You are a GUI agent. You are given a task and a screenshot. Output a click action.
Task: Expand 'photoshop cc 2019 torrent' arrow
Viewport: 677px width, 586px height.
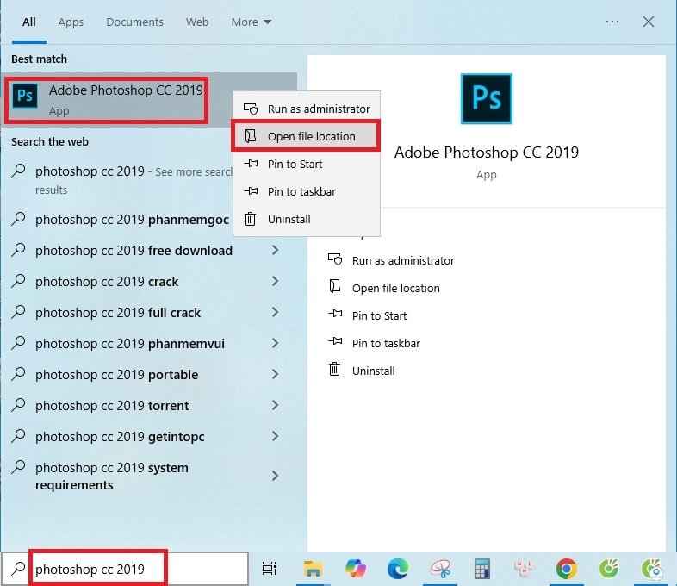[x=275, y=406]
